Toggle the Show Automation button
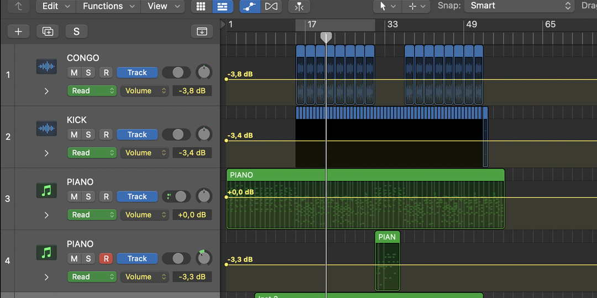This screenshot has height=298, width=597. pos(249,6)
